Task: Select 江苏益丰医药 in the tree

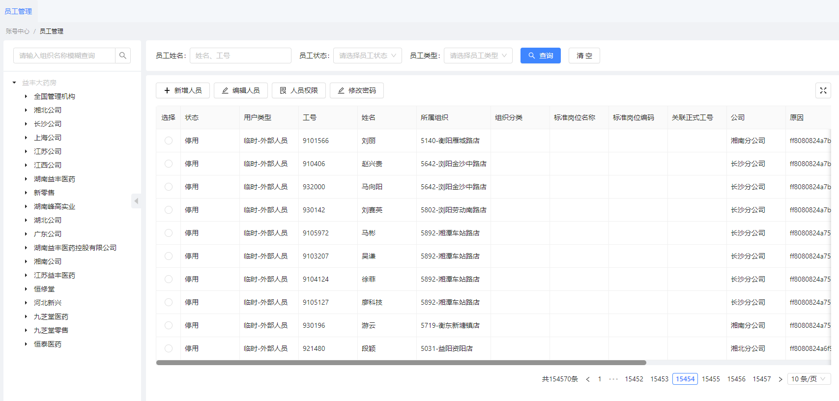Action: click(x=55, y=275)
